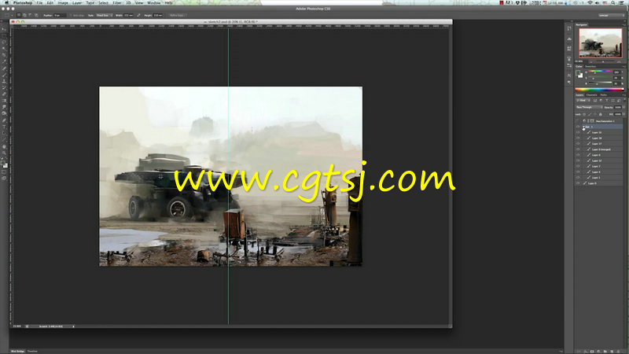629x354 pixels.
Task: Click the Feather input field
Action: [x=61, y=15]
